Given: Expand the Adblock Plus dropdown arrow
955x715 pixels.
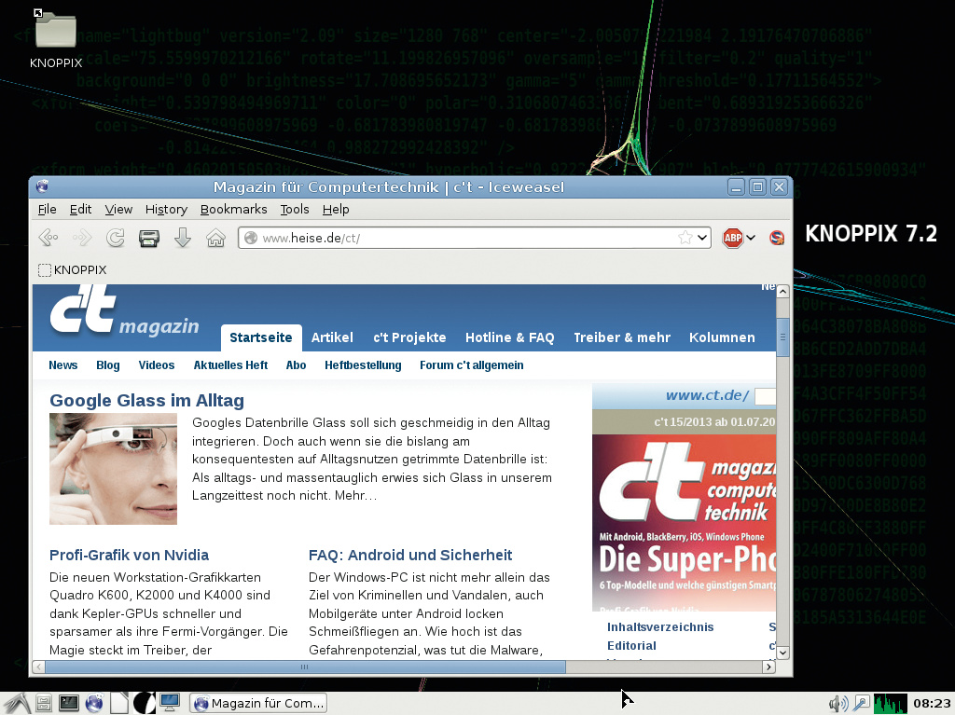Looking at the screenshot, I should (751, 238).
